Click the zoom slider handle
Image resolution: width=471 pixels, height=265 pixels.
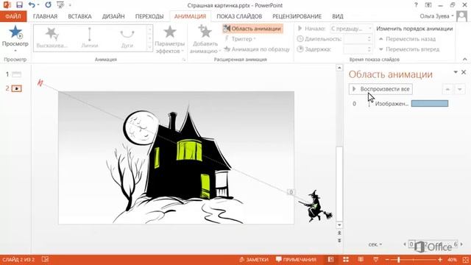point(399,260)
